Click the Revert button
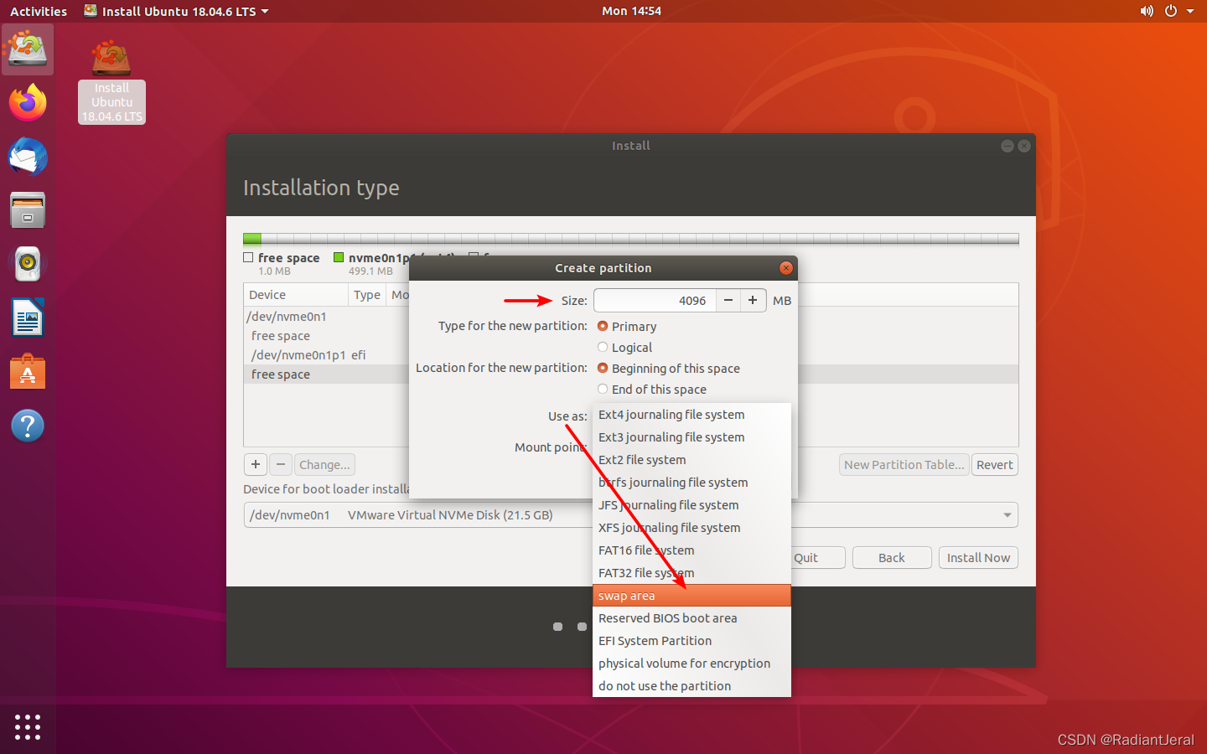The width and height of the screenshot is (1207, 754). coord(995,464)
